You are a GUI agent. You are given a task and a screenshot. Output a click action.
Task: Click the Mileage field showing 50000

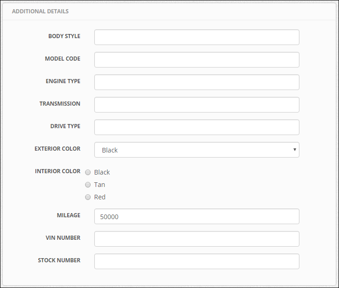tap(197, 216)
